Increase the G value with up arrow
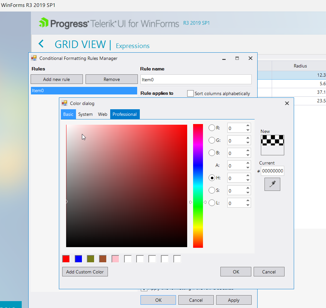 click(x=248, y=138)
